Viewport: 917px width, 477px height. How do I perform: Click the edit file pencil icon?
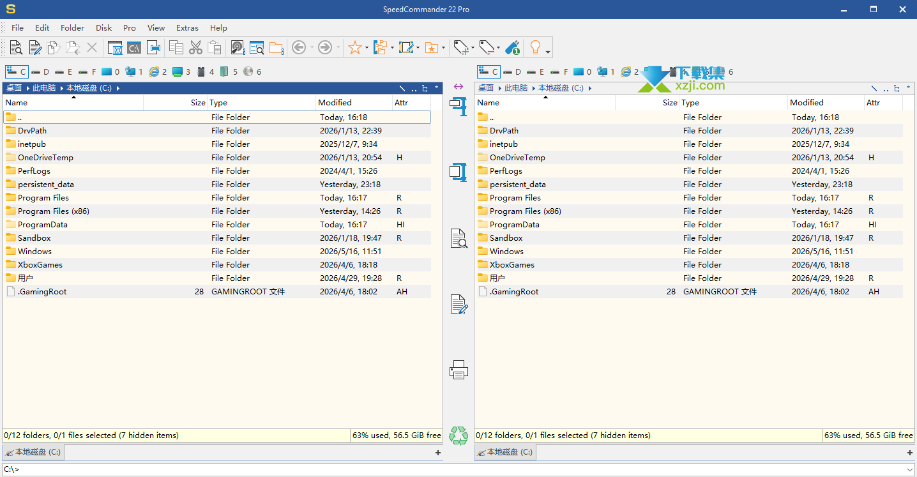click(x=35, y=47)
